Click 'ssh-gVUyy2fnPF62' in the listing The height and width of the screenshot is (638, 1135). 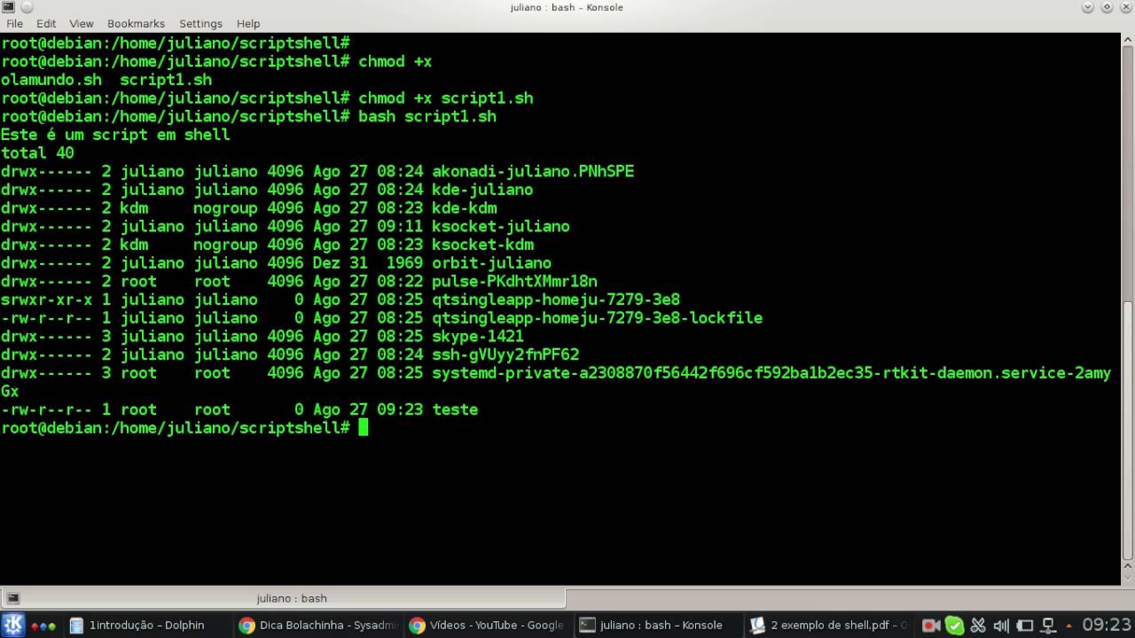pos(505,354)
